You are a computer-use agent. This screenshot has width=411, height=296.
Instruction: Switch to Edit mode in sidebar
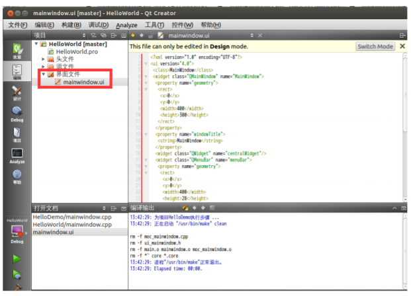[x=17, y=71]
